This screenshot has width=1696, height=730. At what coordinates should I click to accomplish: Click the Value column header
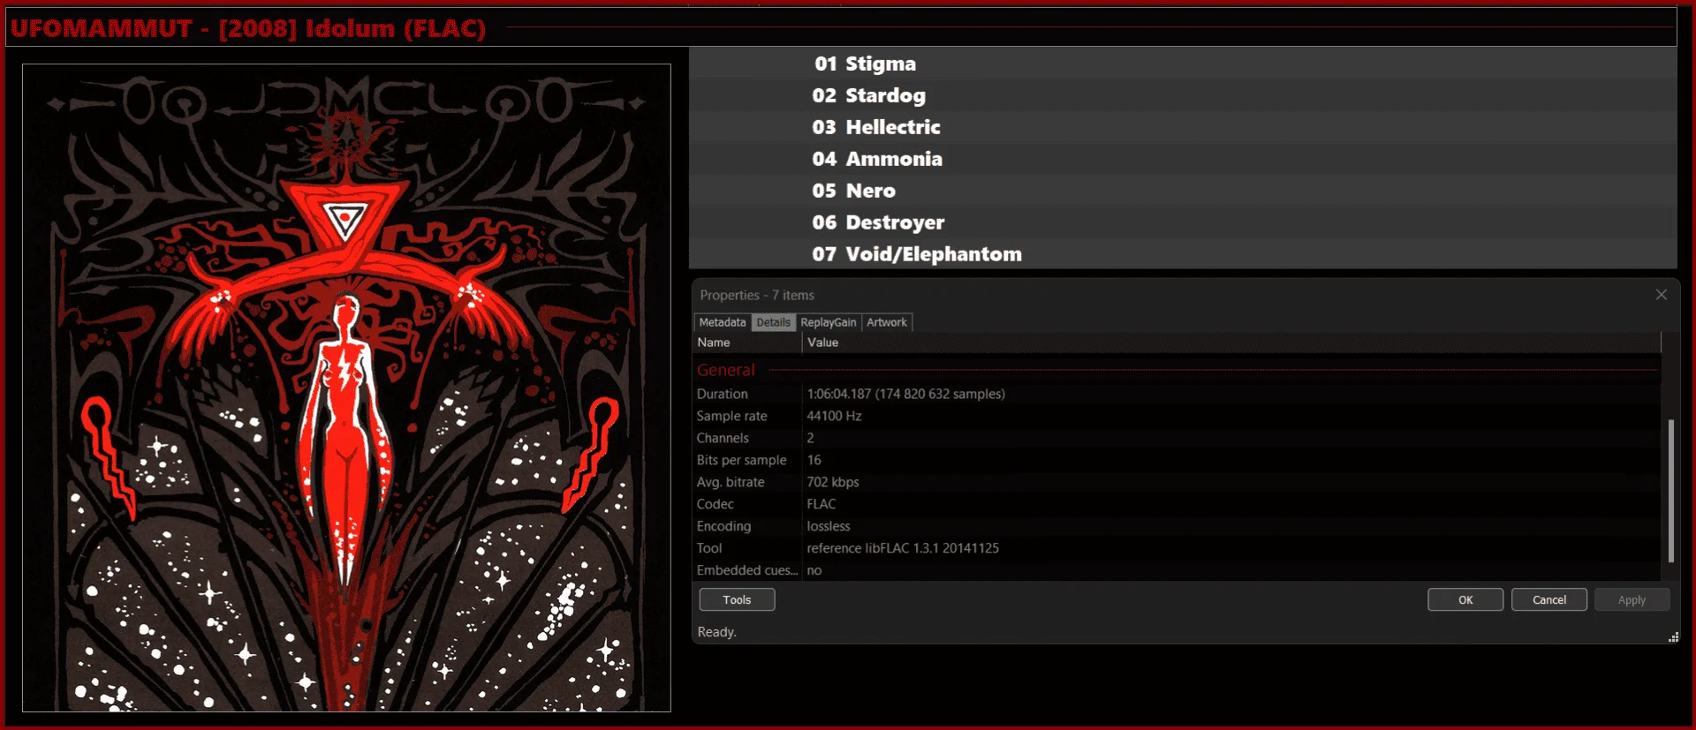(x=1231, y=342)
